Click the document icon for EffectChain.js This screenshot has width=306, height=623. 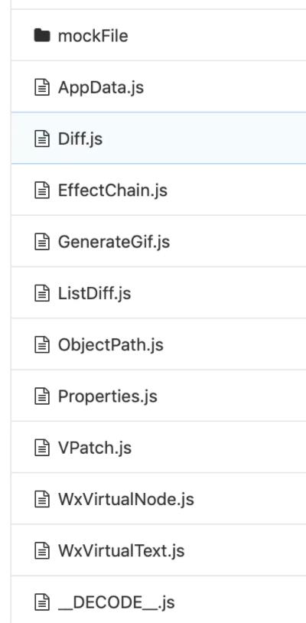[42, 191]
